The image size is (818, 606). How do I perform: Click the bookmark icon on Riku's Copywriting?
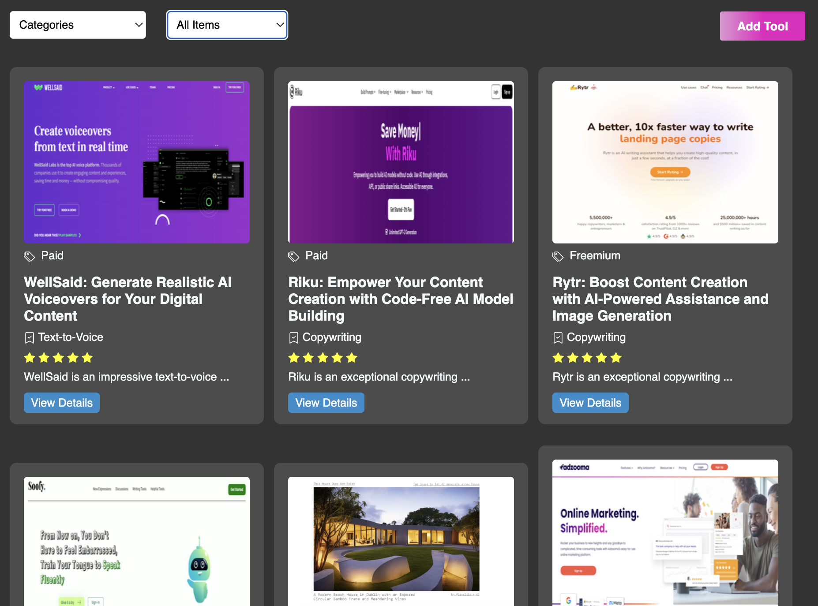[294, 338]
